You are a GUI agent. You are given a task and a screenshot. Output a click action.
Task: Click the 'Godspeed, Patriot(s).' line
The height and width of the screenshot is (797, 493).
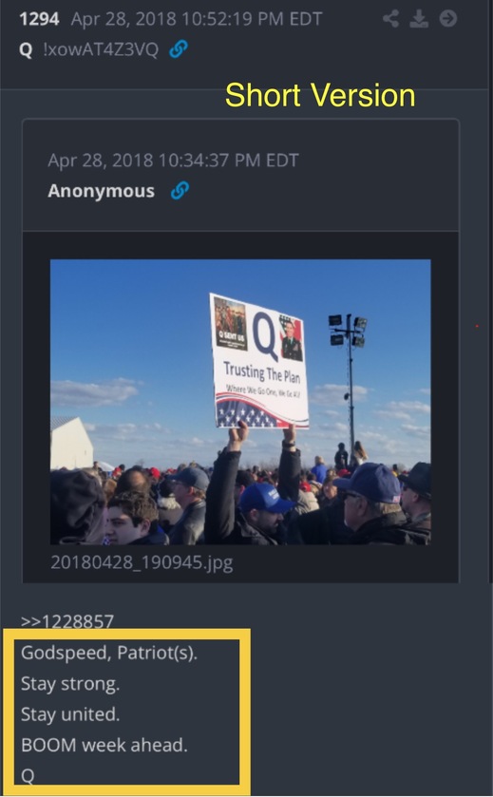[109, 653]
